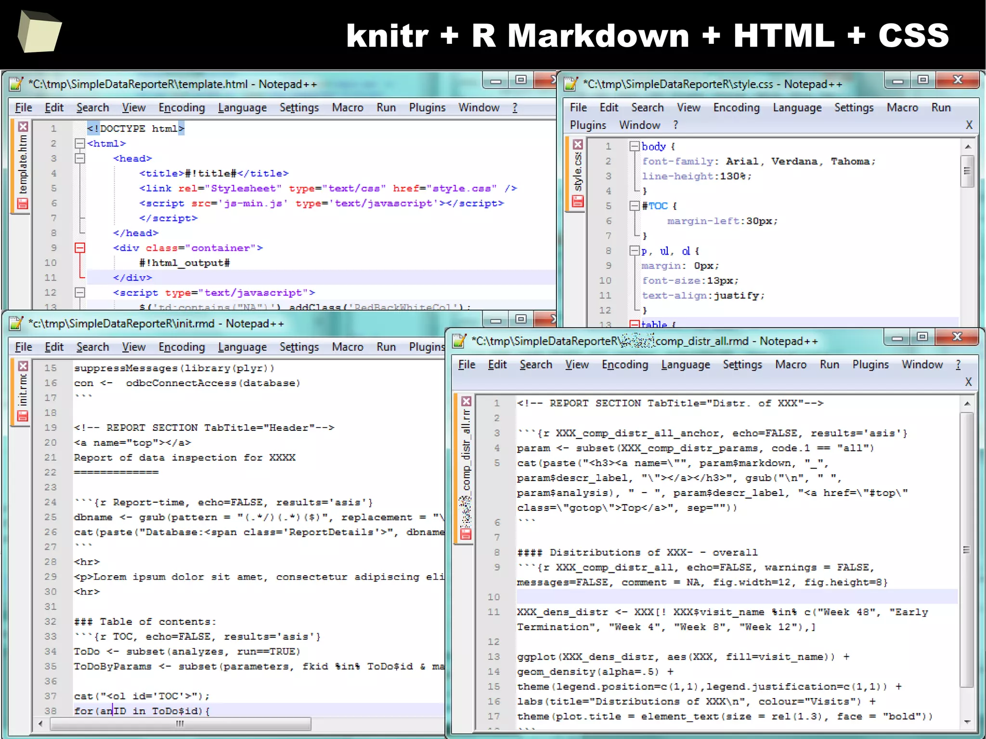This screenshot has height=739, width=986.
Task: Maximize the style.css Notepad++ window
Action: pos(923,80)
